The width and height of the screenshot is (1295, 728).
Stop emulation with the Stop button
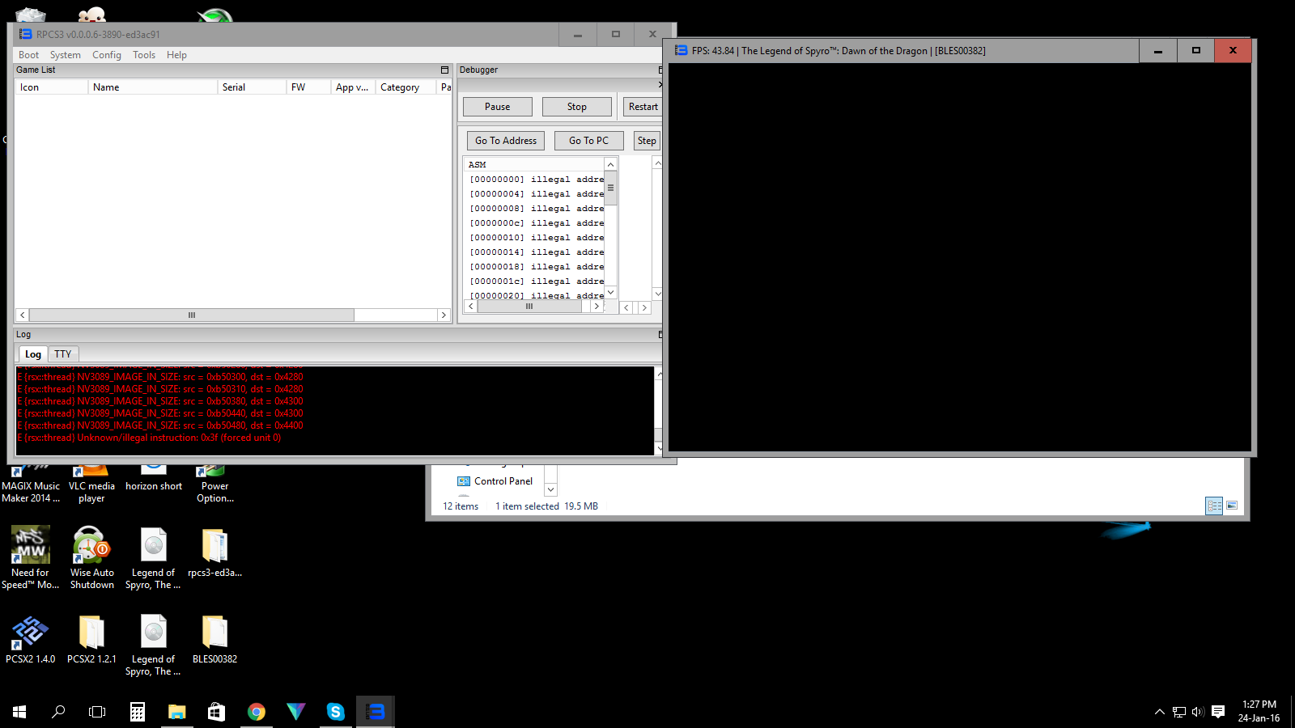point(577,107)
